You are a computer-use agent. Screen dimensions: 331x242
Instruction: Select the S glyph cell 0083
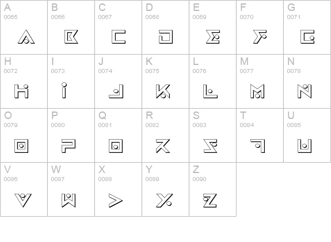click(213, 135)
